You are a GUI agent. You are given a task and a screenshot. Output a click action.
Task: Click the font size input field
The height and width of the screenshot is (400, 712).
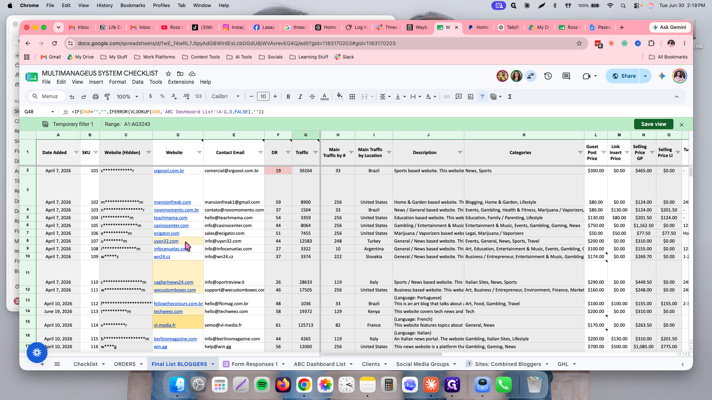(263, 97)
